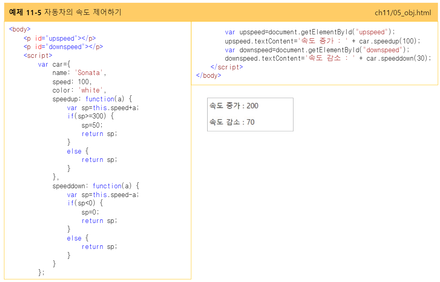Click the output '속도 증가 : 200'
The width and height of the screenshot is (440, 282).
(234, 106)
